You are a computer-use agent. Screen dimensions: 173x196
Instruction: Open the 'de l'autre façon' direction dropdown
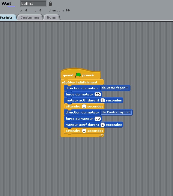116,112
